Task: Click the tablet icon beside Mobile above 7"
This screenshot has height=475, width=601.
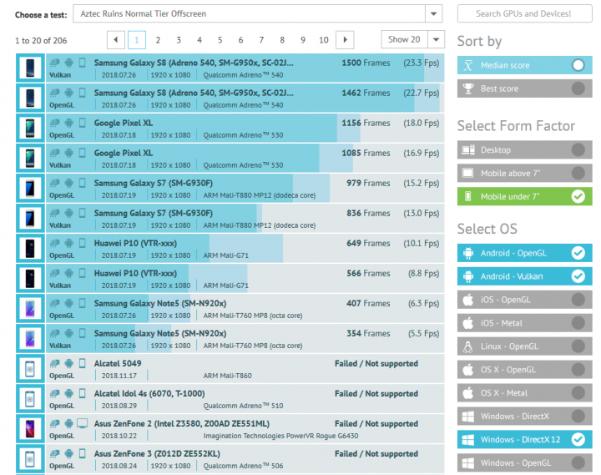Action: pyautogui.click(x=468, y=174)
